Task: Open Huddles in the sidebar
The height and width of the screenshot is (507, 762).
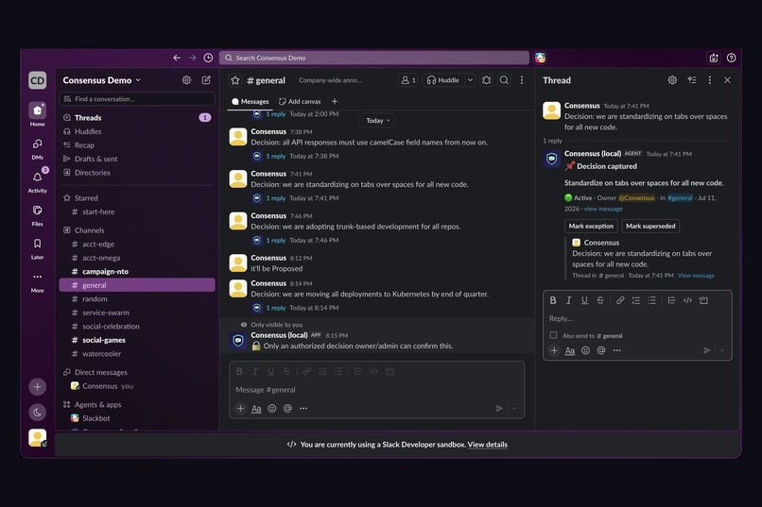Action: (137, 131)
